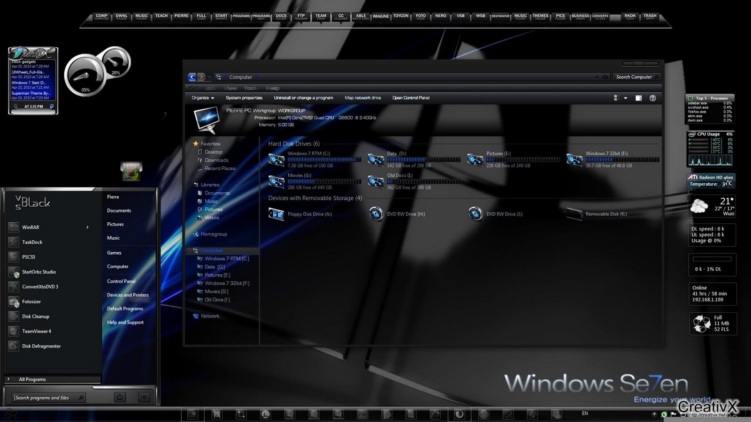Click the File menu in Explorer
This screenshot has height=422, width=751.
click(193, 88)
